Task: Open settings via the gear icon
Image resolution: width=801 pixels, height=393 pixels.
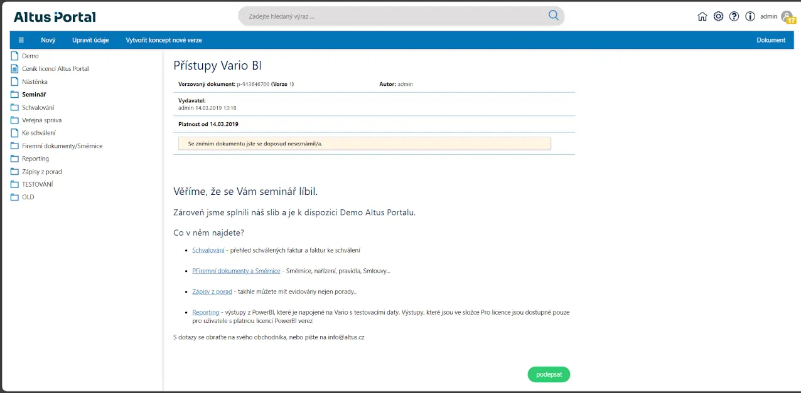Action: (x=718, y=16)
